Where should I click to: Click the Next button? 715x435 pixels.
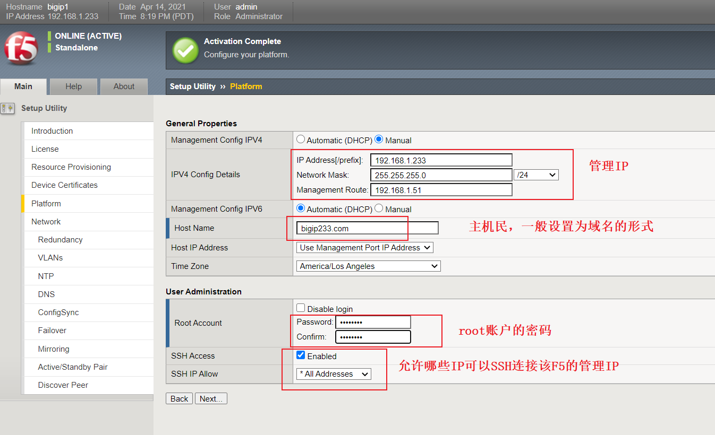[x=211, y=398]
